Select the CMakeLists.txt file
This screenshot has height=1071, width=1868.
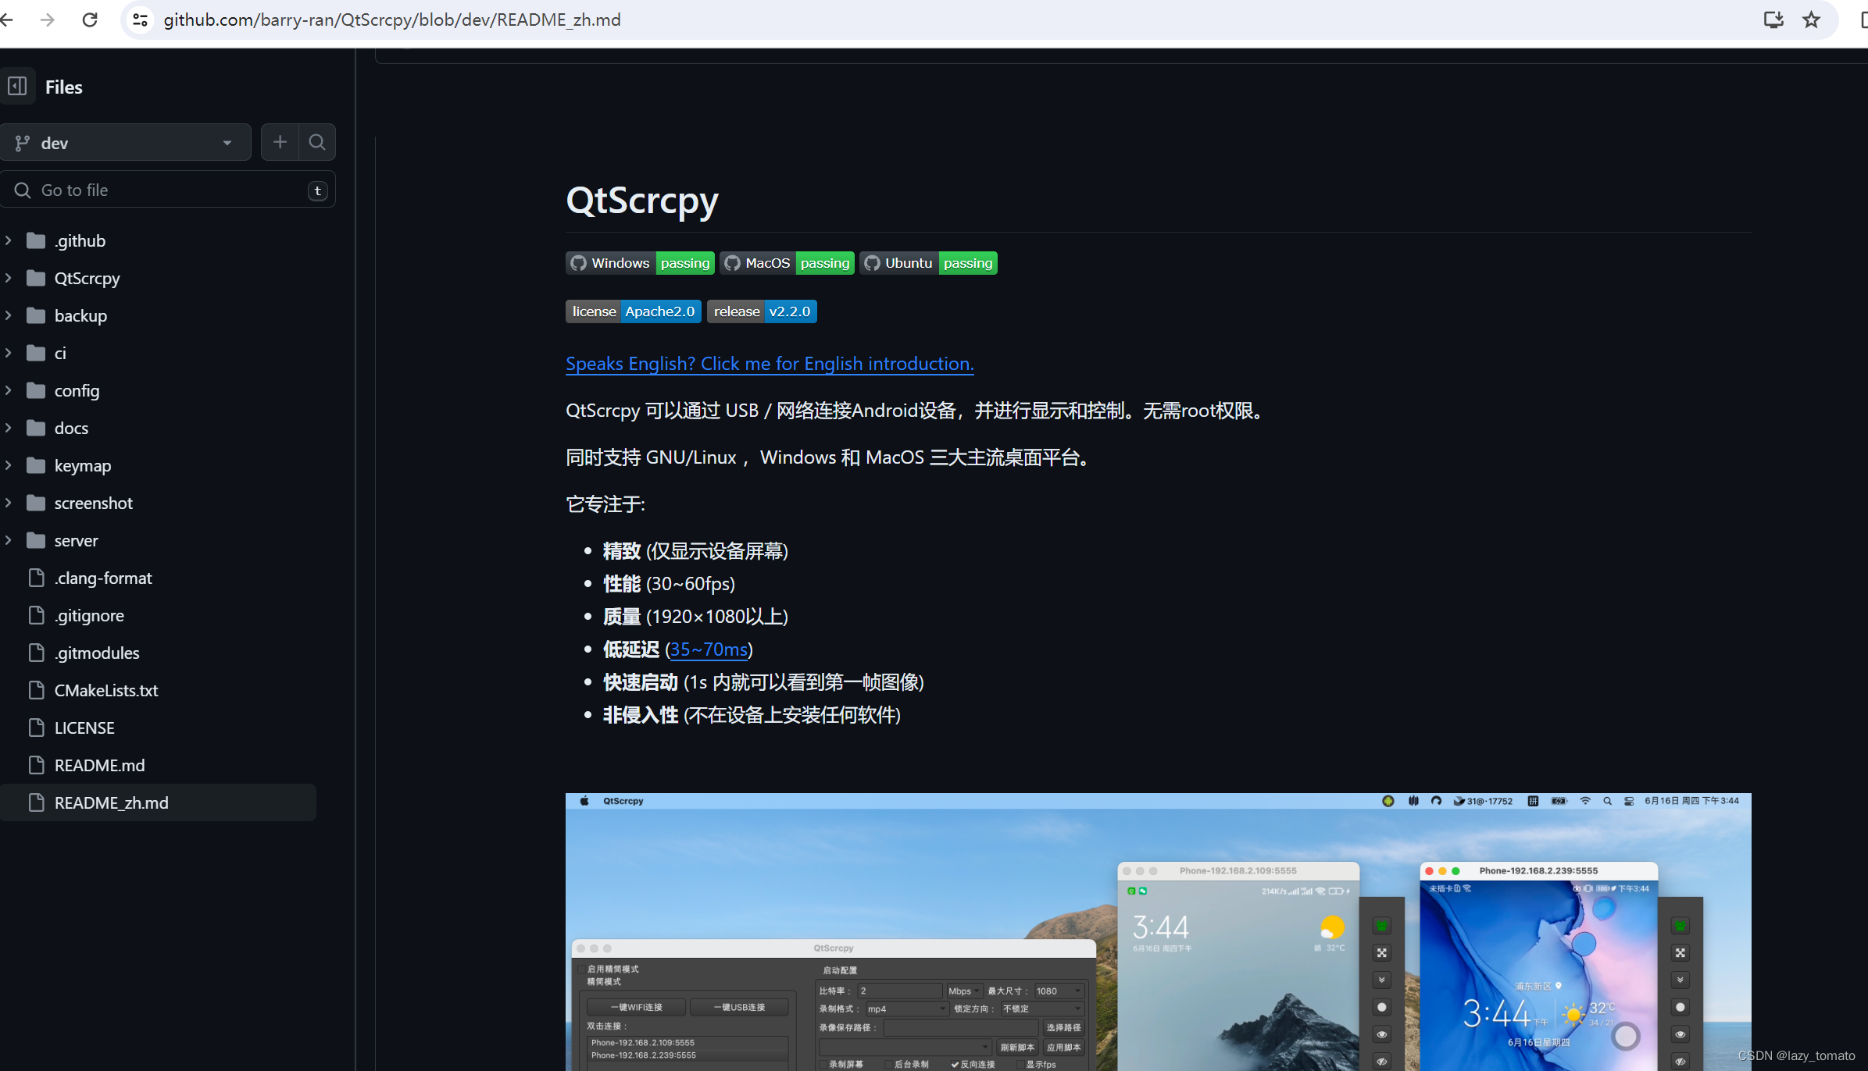105,690
